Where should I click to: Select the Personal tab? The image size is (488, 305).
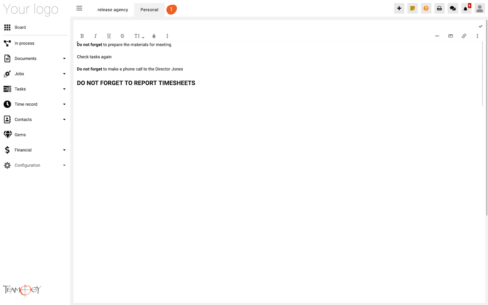(x=149, y=10)
